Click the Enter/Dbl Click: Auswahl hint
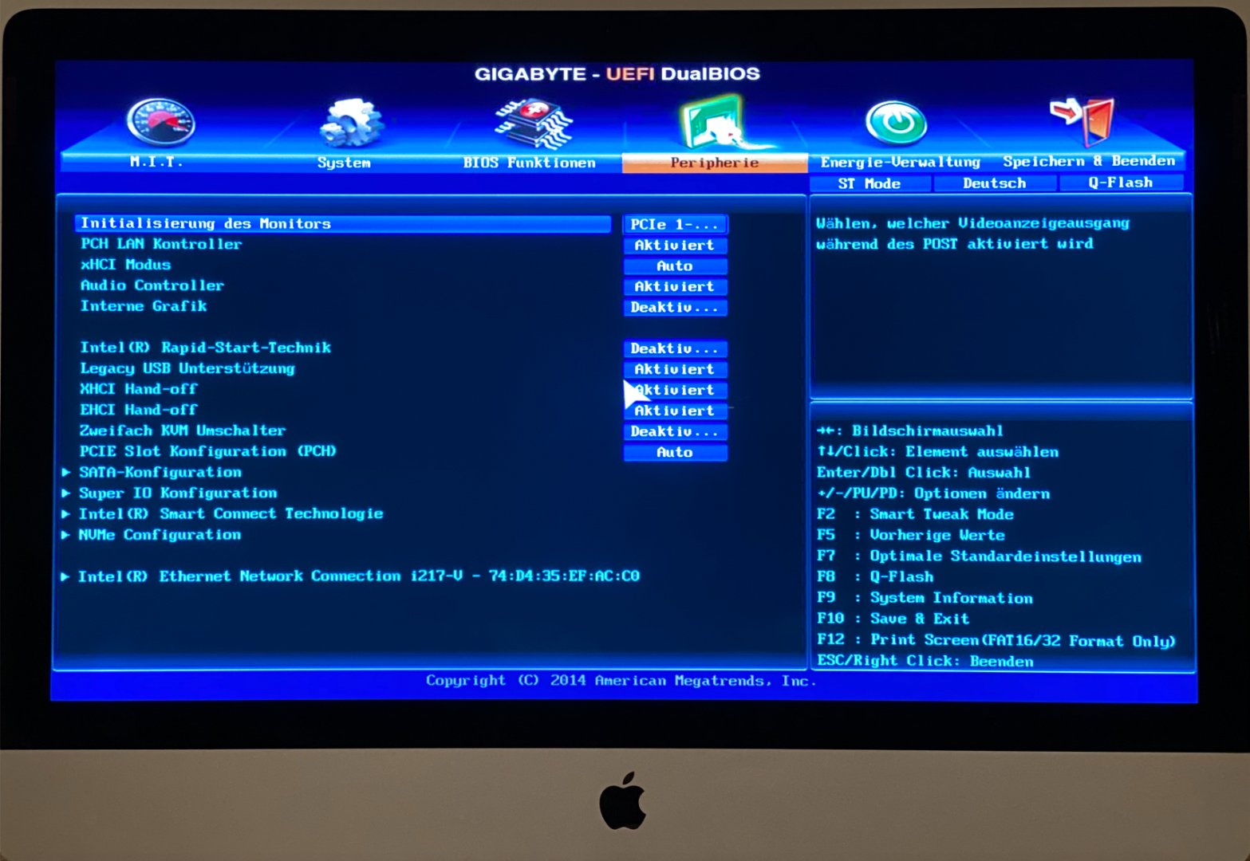 (x=924, y=473)
